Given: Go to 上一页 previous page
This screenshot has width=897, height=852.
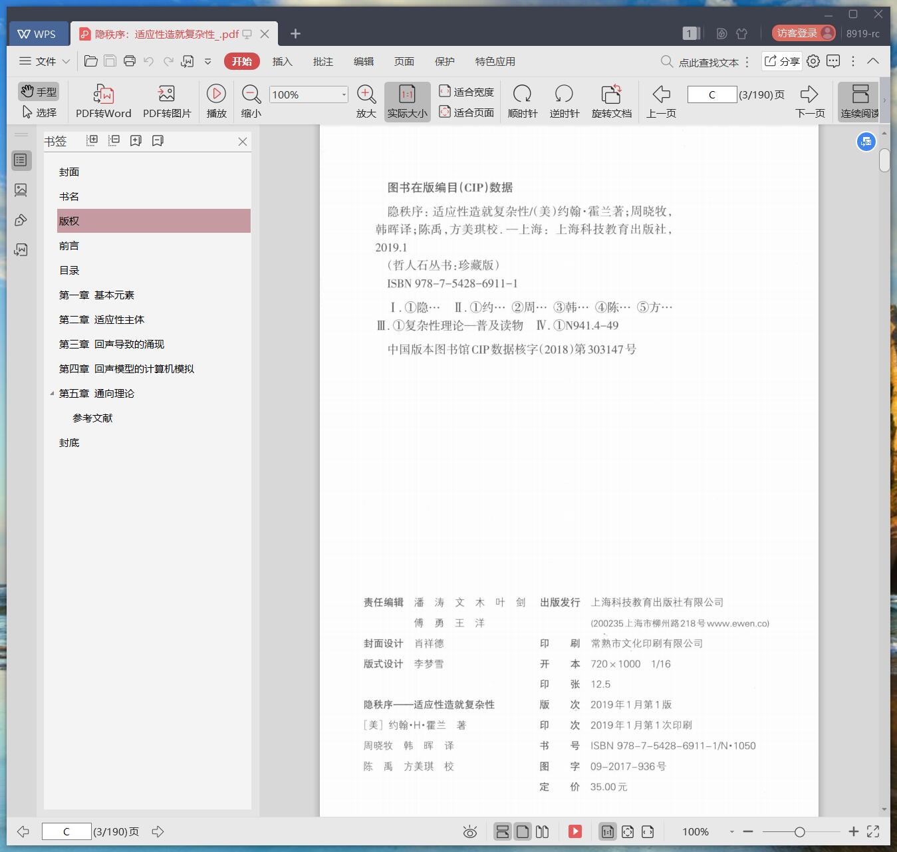Looking at the screenshot, I should click(x=661, y=101).
